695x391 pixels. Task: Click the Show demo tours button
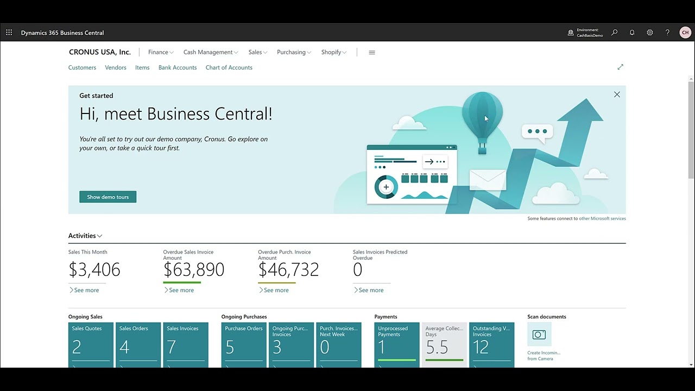[108, 197]
